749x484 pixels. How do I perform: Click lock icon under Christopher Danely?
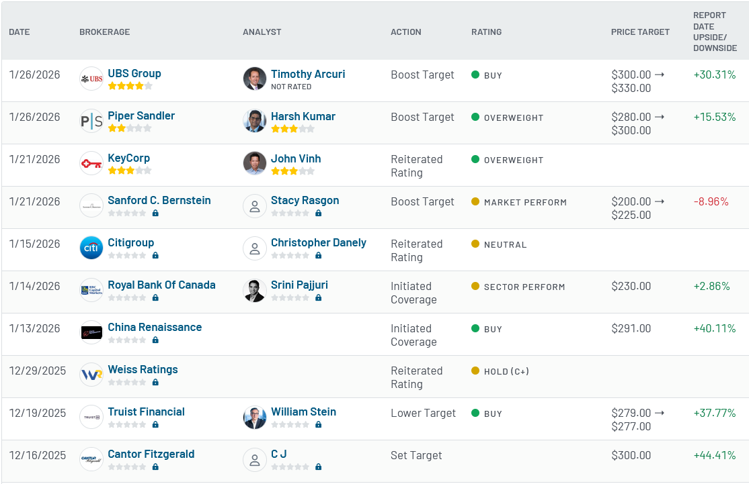(x=319, y=256)
